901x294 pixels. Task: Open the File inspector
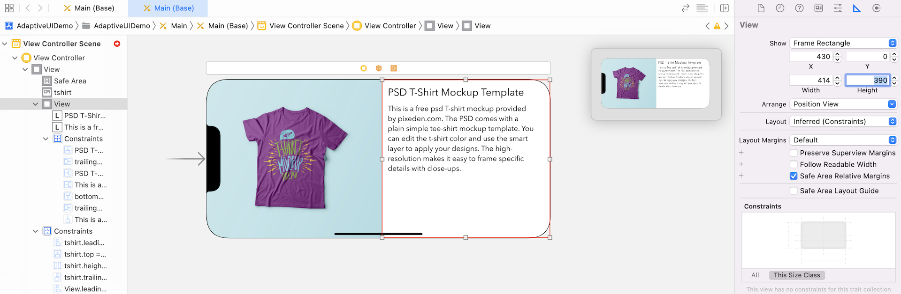pyautogui.click(x=761, y=8)
